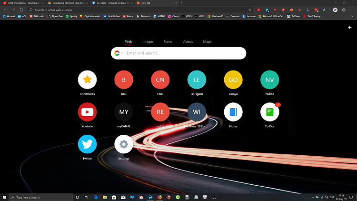The image size is (357, 201).
Task: Show hidden system tray icons chevron
Action: [313, 197]
